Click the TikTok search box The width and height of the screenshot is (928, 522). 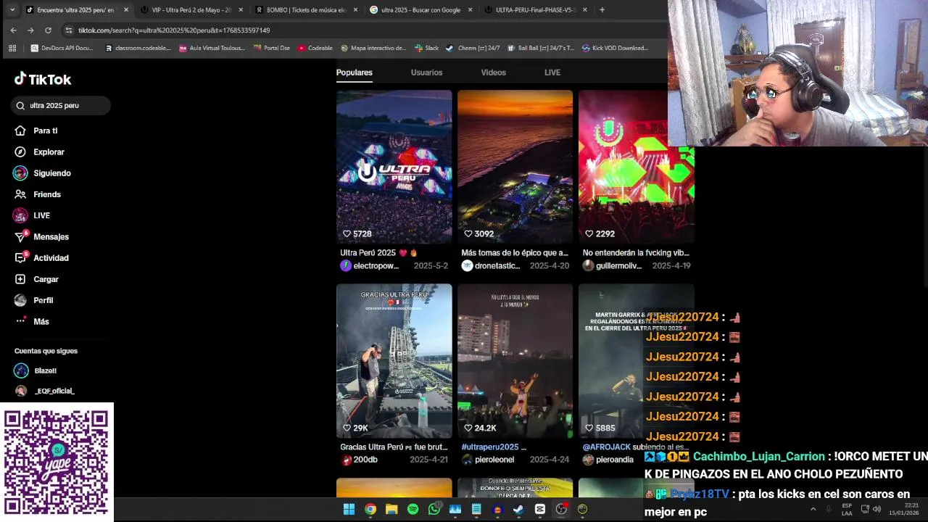pos(61,105)
